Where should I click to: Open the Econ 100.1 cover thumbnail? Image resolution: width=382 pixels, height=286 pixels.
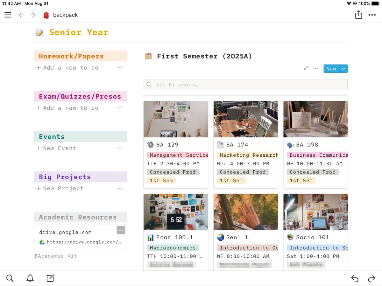pos(176,212)
